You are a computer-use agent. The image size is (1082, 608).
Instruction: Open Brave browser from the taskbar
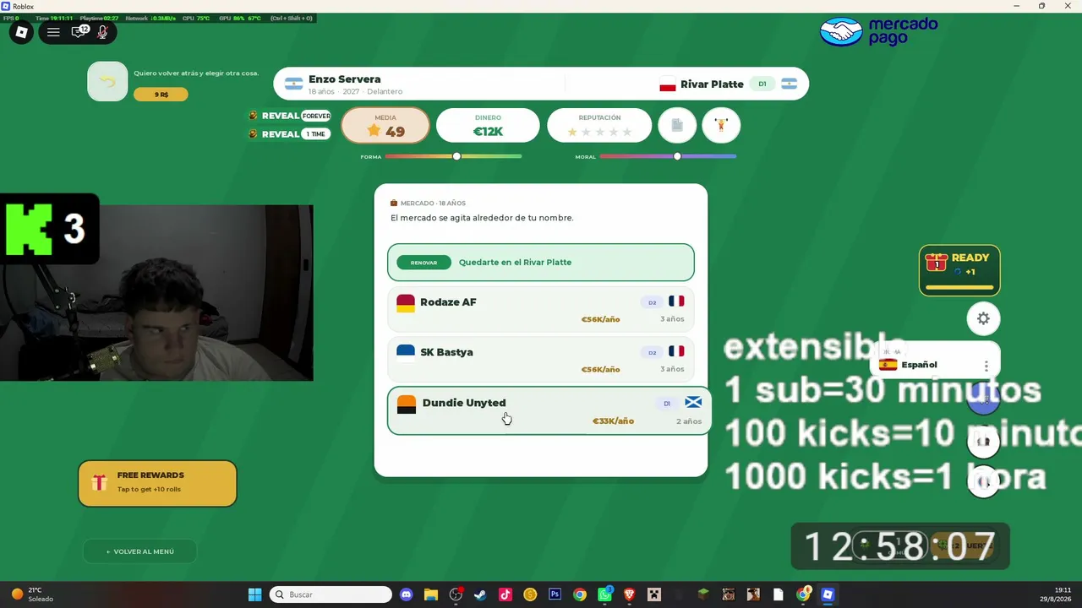(629, 594)
